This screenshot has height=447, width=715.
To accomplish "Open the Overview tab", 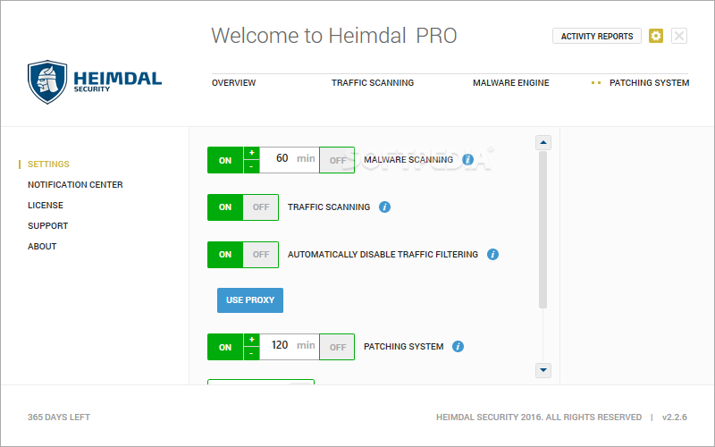I will pyautogui.click(x=233, y=83).
